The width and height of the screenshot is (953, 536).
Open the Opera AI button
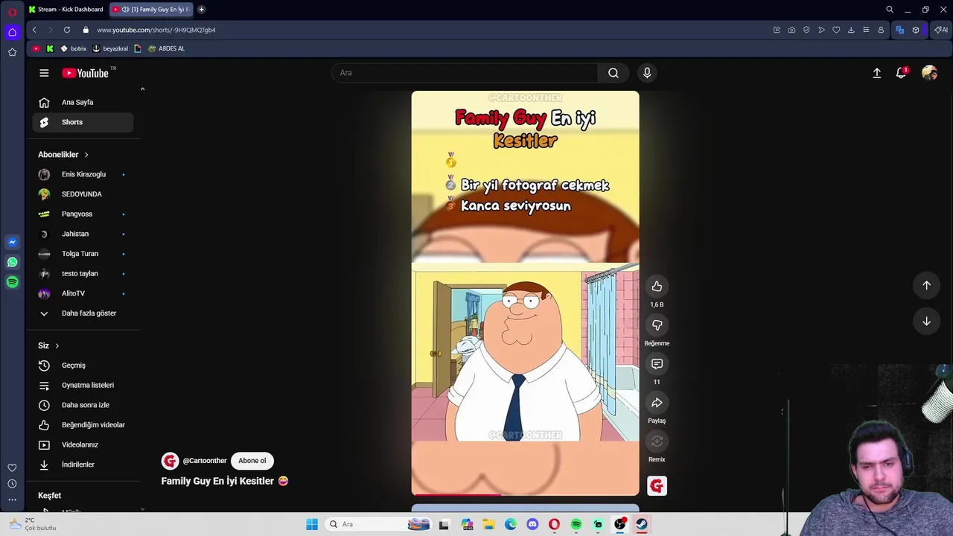tap(941, 30)
